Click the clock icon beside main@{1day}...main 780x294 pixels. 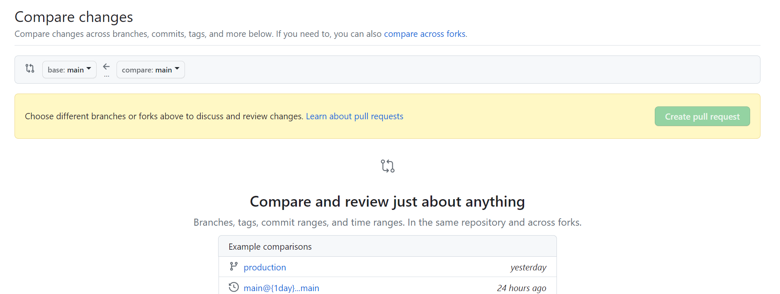click(x=234, y=287)
